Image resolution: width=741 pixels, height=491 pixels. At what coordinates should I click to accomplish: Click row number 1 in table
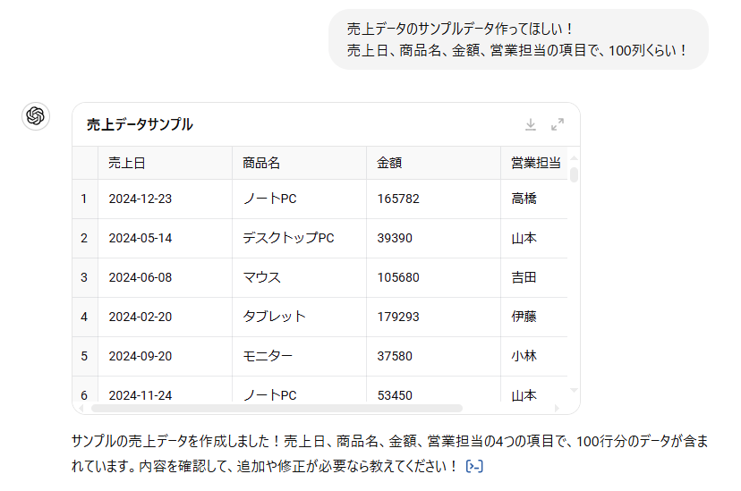(x=84, y=199)
